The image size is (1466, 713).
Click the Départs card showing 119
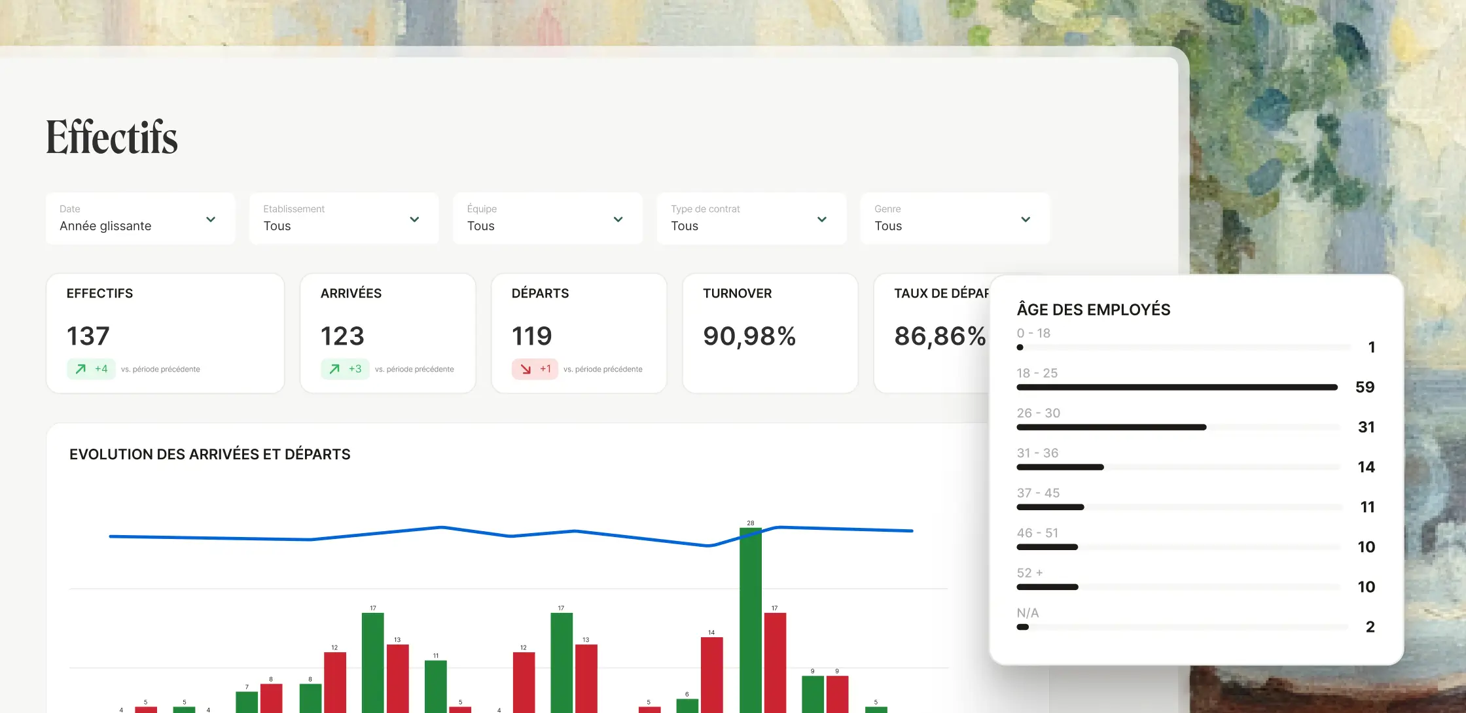pyautogui.click(x=579, y=334)
